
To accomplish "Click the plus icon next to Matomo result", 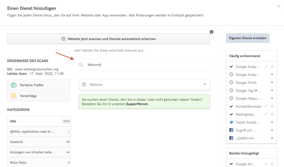I will tap(205, 85).
